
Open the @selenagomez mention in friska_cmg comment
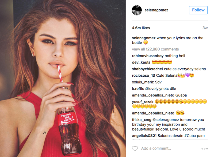click(x=166, y=120)
